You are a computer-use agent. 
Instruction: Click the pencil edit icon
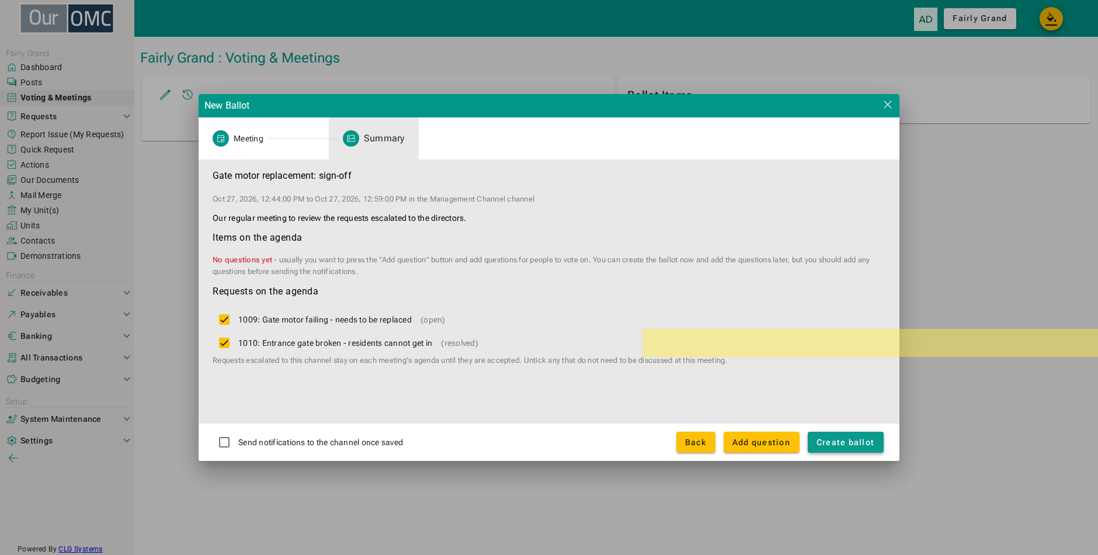point(165,95)
